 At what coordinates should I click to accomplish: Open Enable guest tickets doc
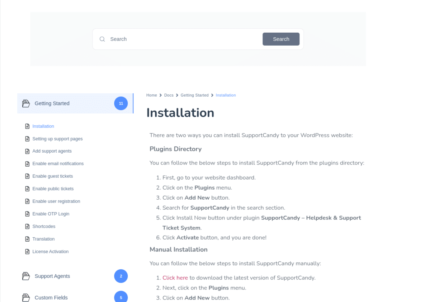[x=53, y=176]
